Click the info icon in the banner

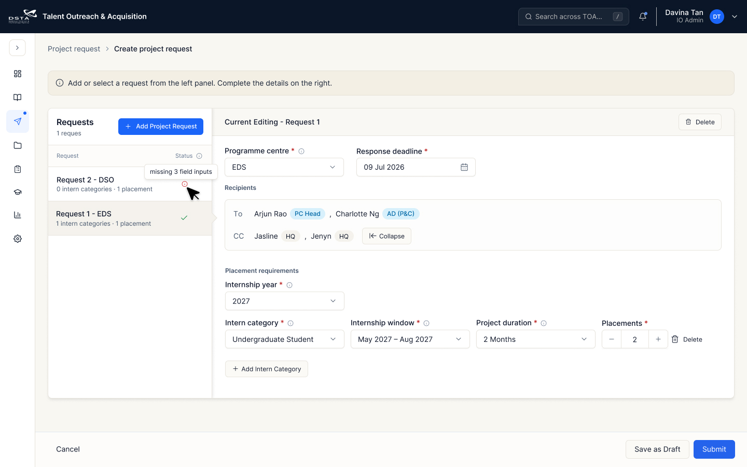(x=60, y=83)
